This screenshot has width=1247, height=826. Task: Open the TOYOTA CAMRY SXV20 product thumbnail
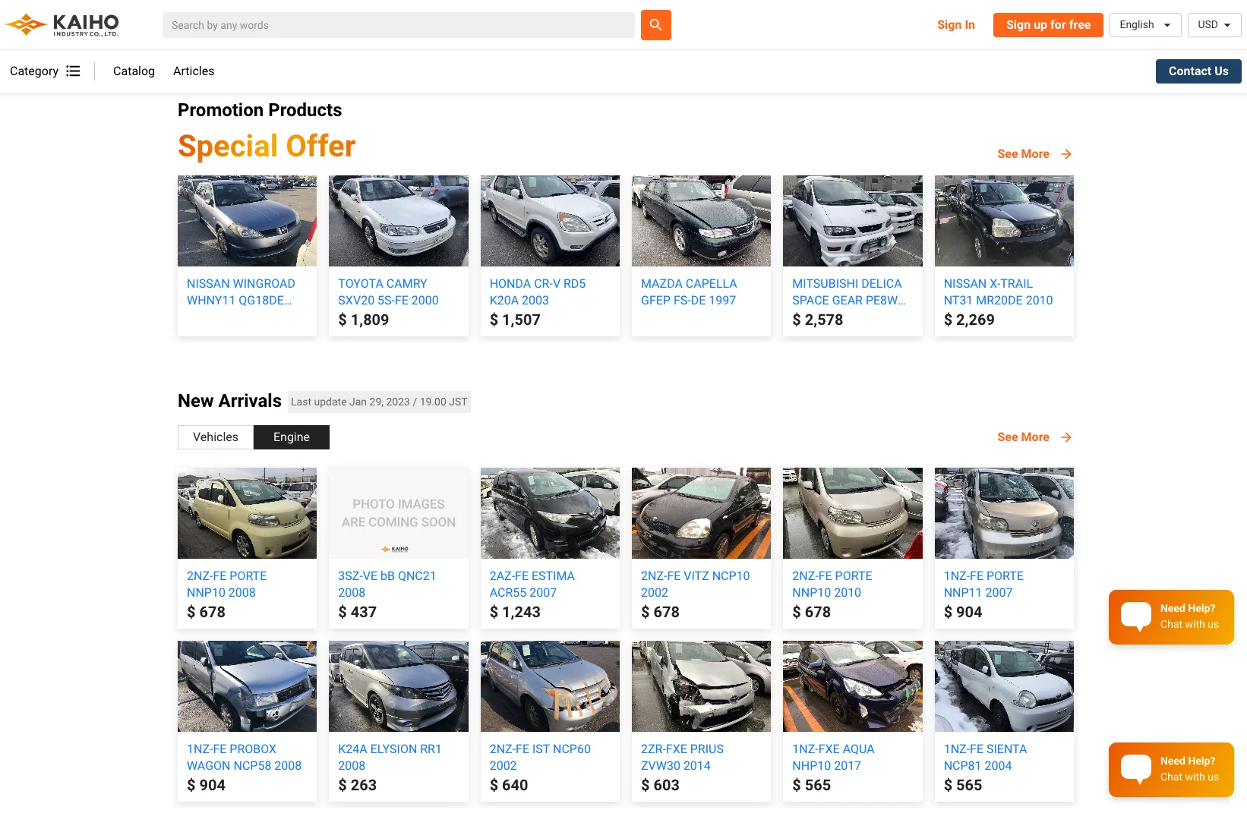tap(398, 221)
